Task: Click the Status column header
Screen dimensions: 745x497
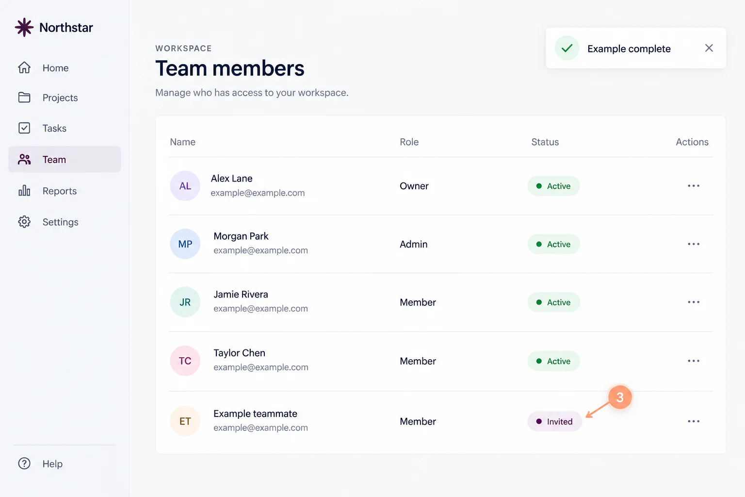Action: [545, 142]
